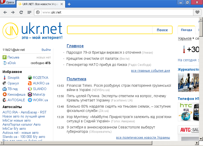Open На сегодня weather link

[x=187, y=60]
